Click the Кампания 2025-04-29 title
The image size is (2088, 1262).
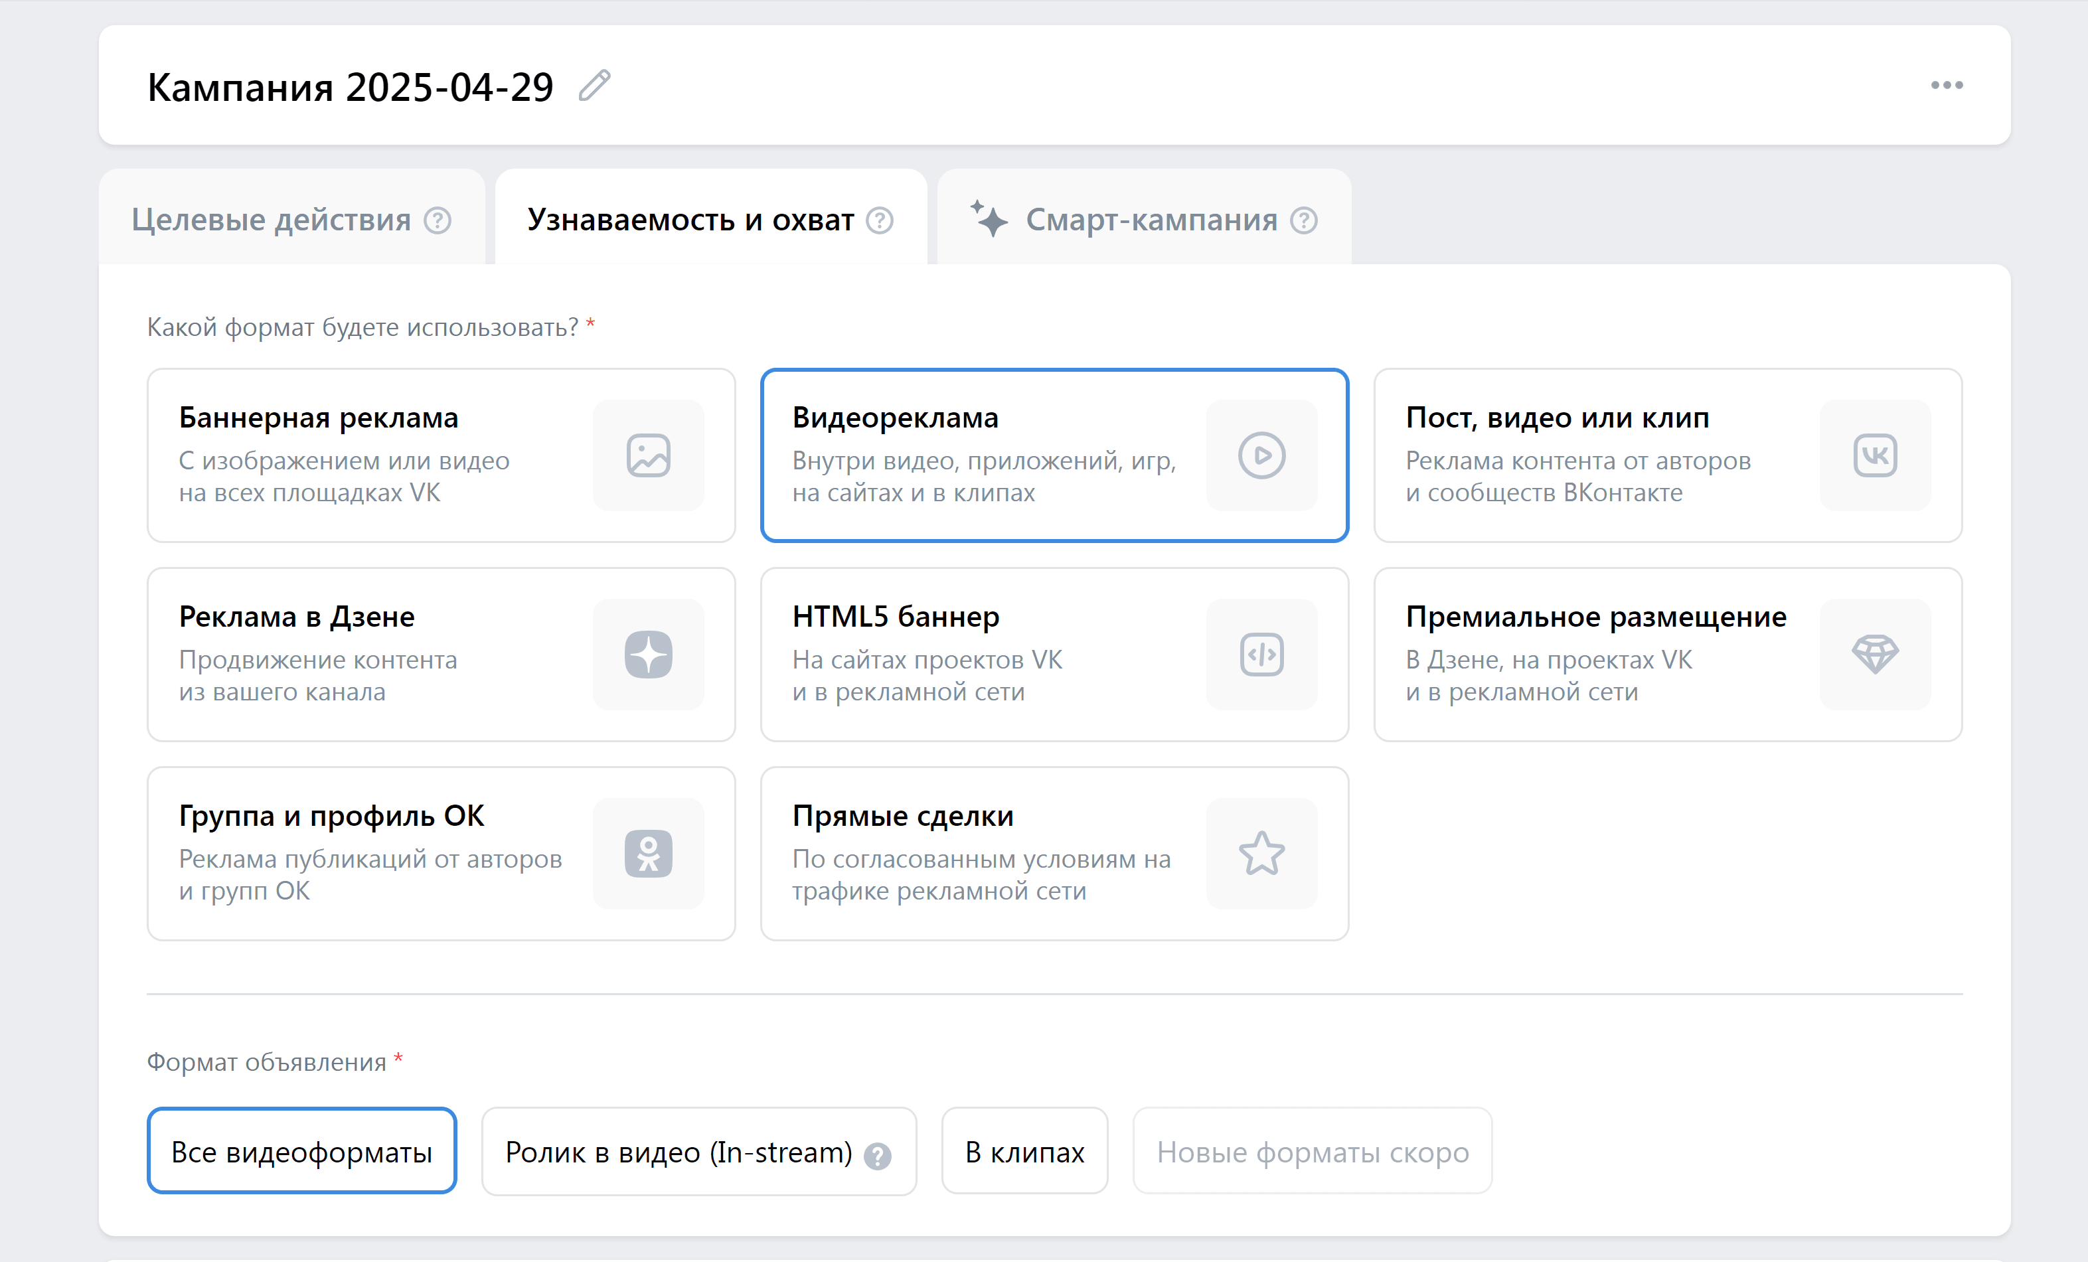(350, 86)
